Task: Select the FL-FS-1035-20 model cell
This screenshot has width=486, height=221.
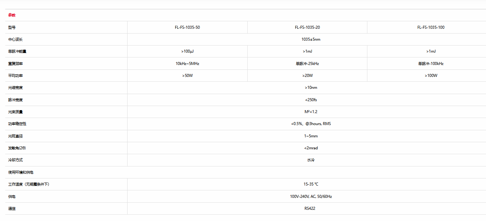Action: [x=307, y=27]
